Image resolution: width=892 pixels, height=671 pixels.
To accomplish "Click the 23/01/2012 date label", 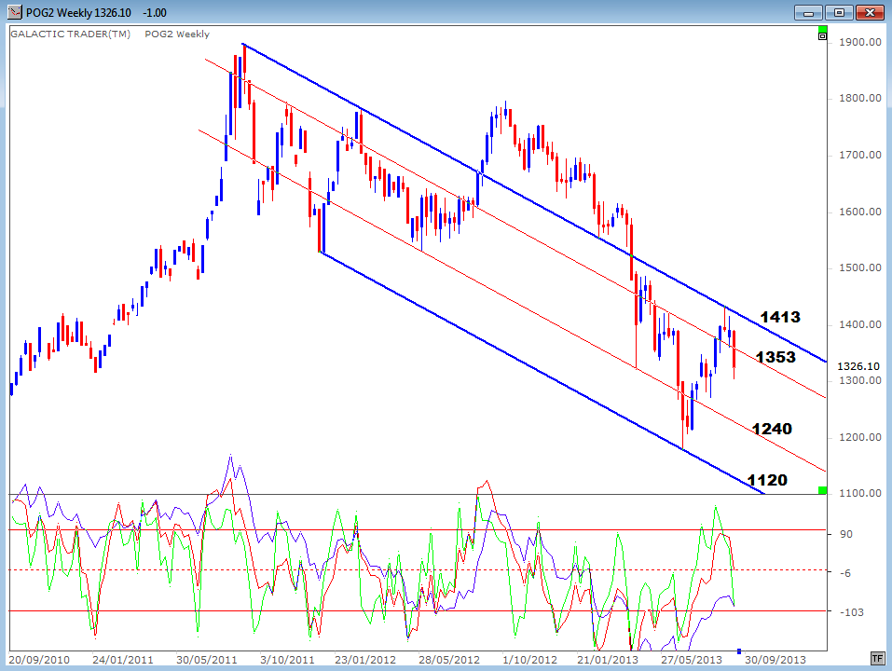I will click(x=365, y=660).
